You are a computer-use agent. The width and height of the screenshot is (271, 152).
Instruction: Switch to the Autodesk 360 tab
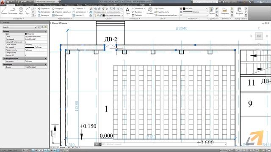pos(111,5)
